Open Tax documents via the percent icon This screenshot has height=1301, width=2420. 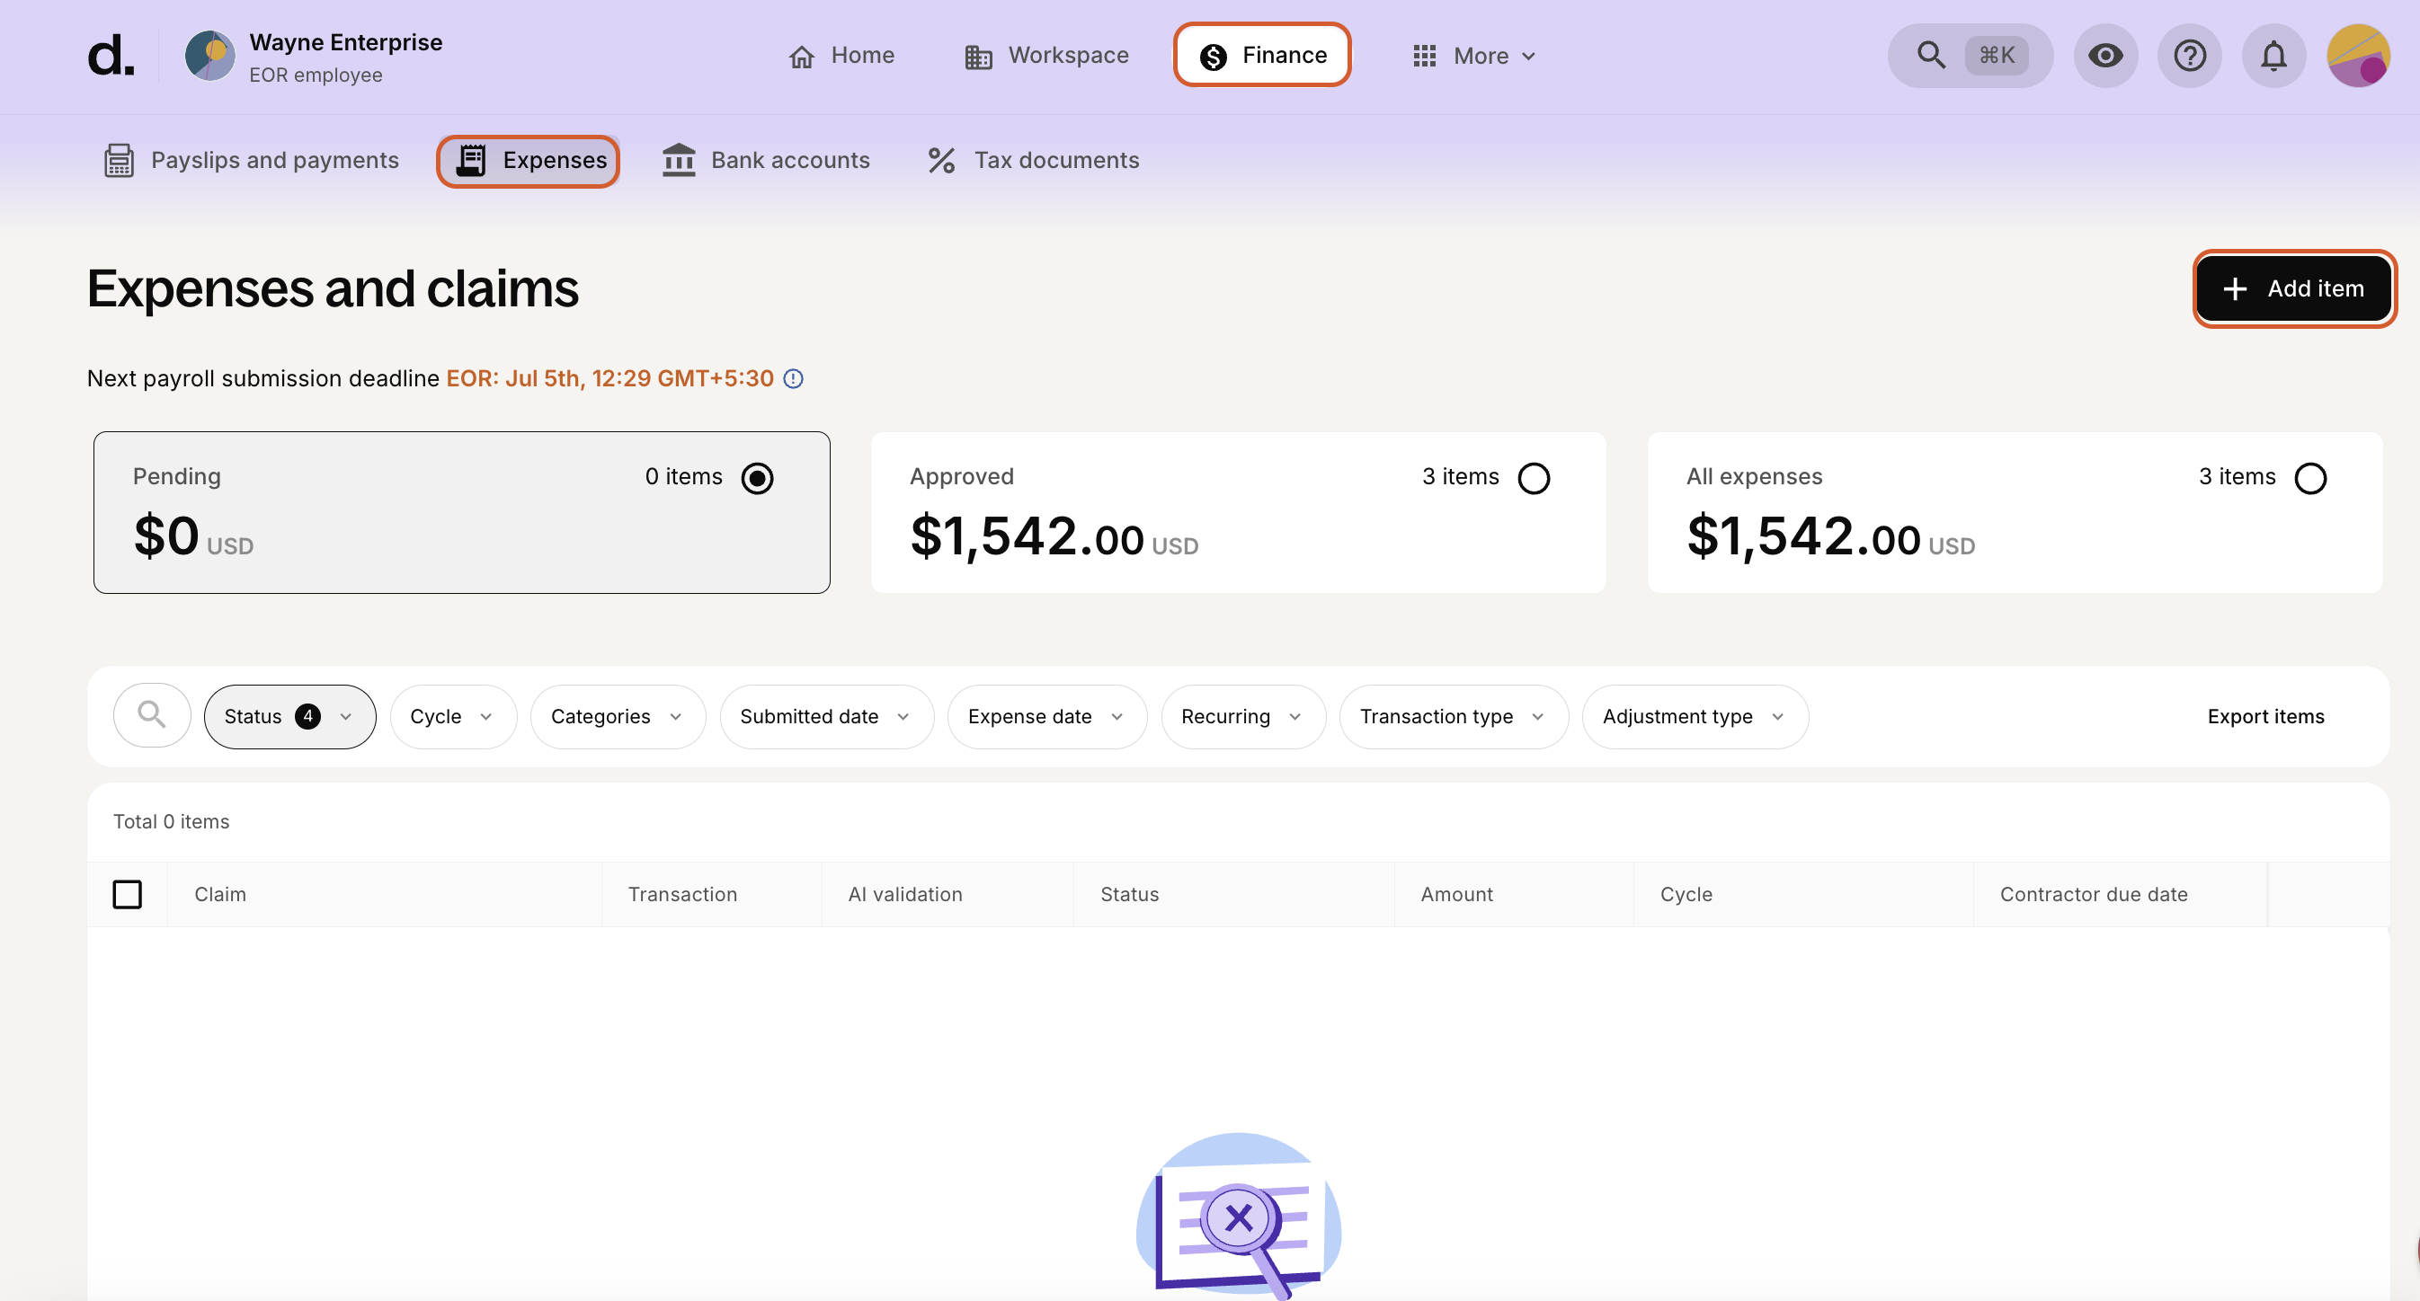[1031, 160]
